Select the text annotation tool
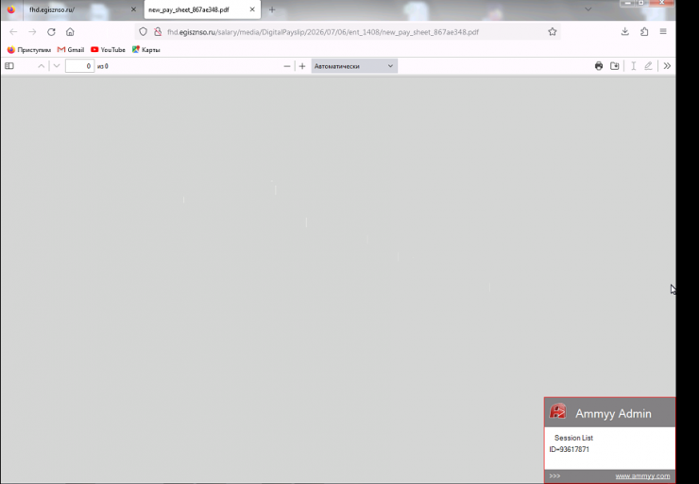 [x=633, y=66]
